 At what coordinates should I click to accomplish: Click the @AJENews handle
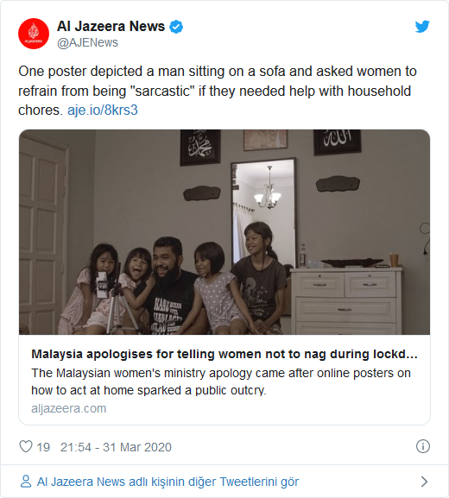tap(87, 42)
